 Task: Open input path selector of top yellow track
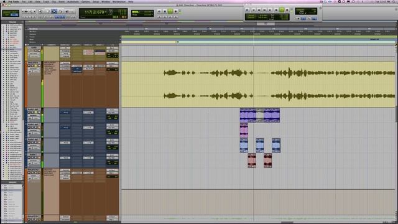point(112,48)
